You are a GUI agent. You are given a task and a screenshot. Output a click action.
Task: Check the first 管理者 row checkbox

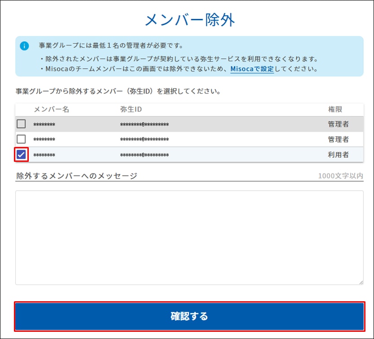click(21, 124)
